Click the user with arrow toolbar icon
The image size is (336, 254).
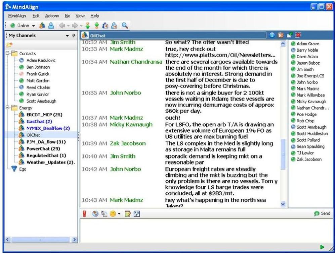pyautogui.click(x=114, y=26)
